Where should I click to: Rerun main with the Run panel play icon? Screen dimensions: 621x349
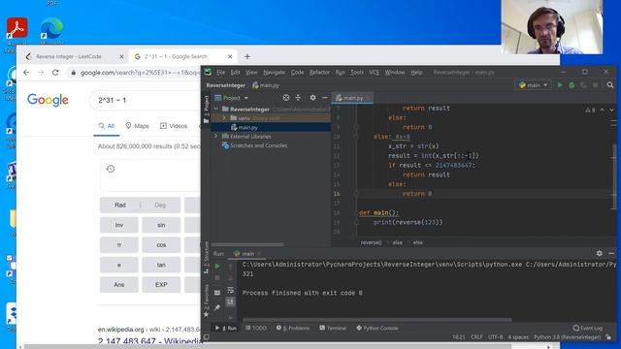pos(217,267)
